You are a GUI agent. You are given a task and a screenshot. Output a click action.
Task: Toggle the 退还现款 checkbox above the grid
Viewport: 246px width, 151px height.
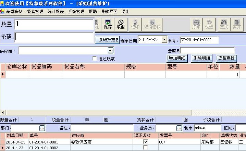click(x=95, y=59)
